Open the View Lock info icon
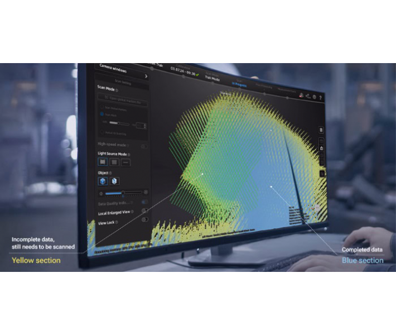Viewport: 396px width, 335px height. pyautogui.click(x=117, y=222)
